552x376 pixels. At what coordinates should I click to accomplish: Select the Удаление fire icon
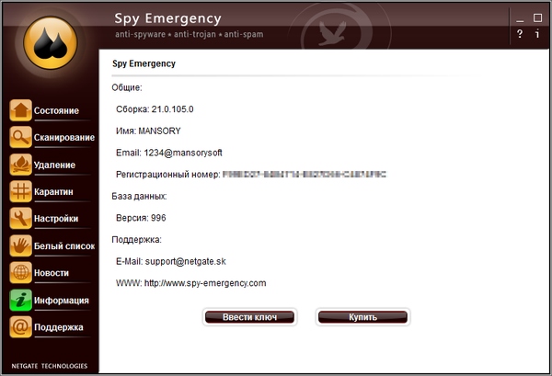(x=20, y=165)
